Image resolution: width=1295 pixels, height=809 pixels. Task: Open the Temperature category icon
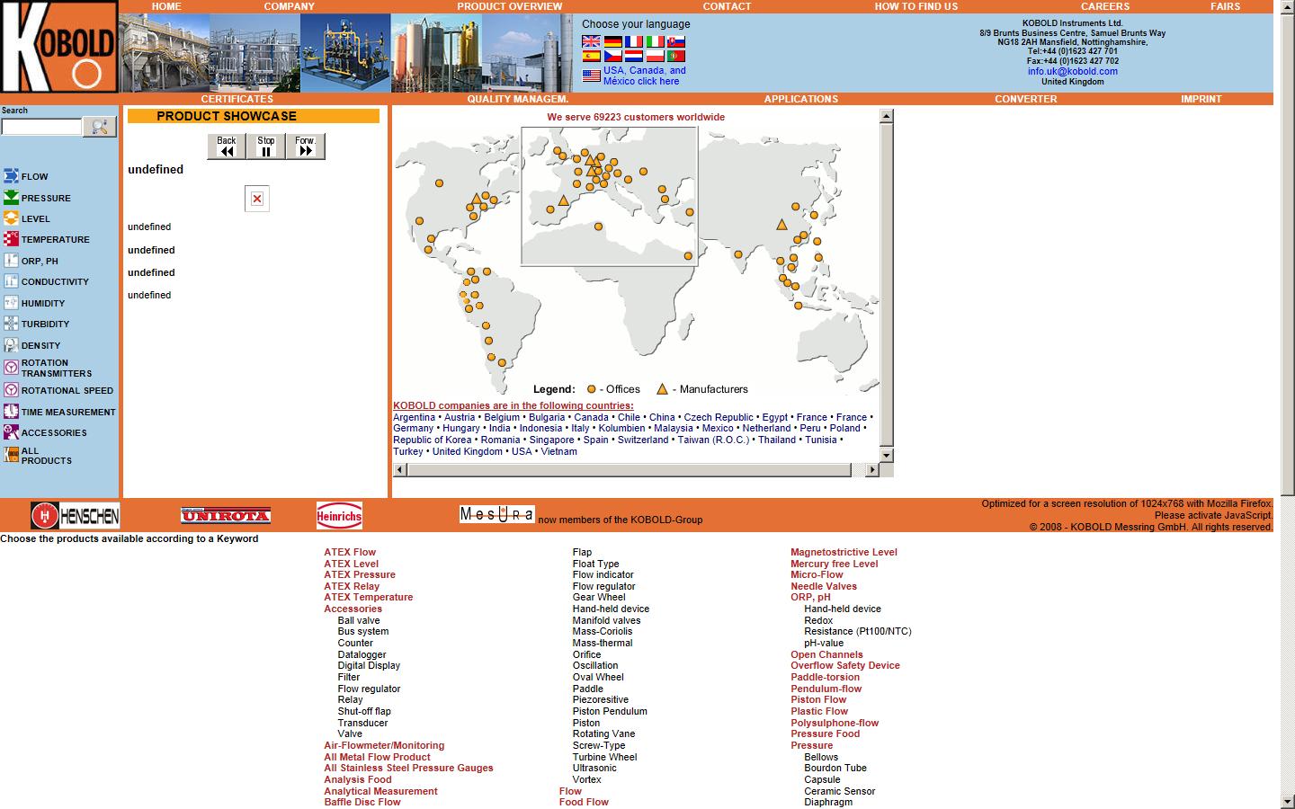(x=11, y=239)
